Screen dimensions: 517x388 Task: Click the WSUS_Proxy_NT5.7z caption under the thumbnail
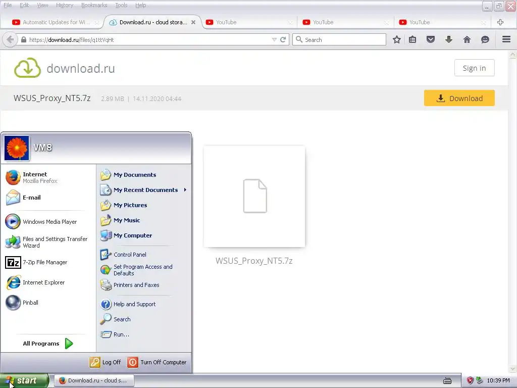254,261
